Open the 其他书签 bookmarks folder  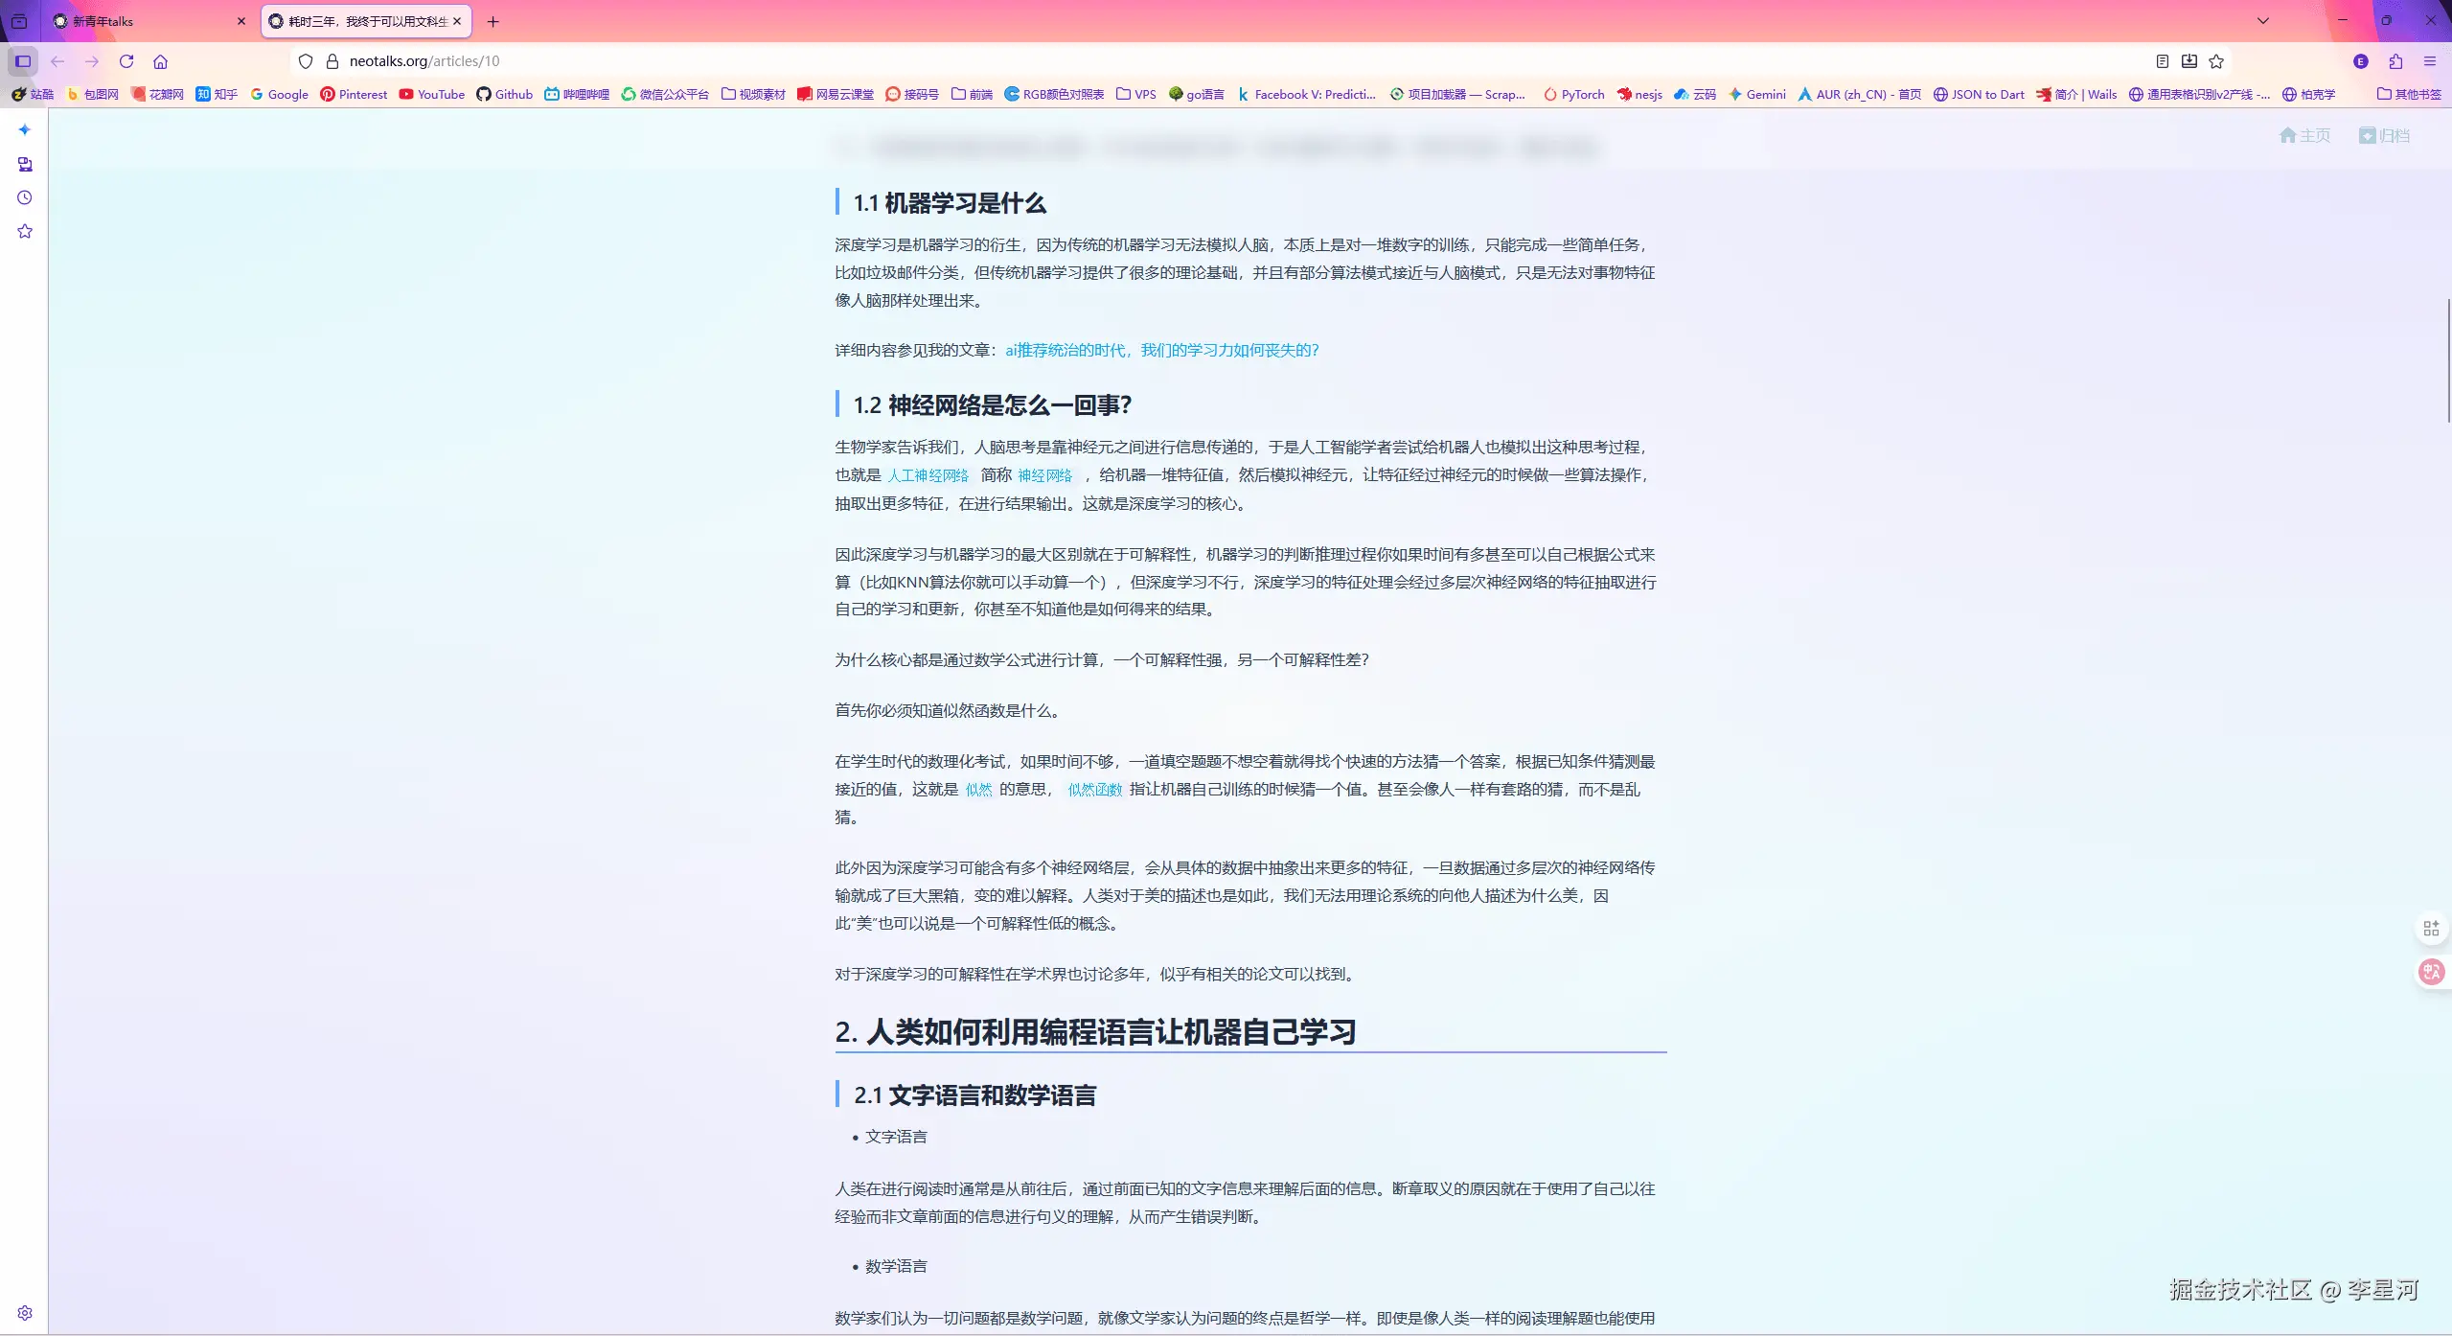click(2409, 94)
